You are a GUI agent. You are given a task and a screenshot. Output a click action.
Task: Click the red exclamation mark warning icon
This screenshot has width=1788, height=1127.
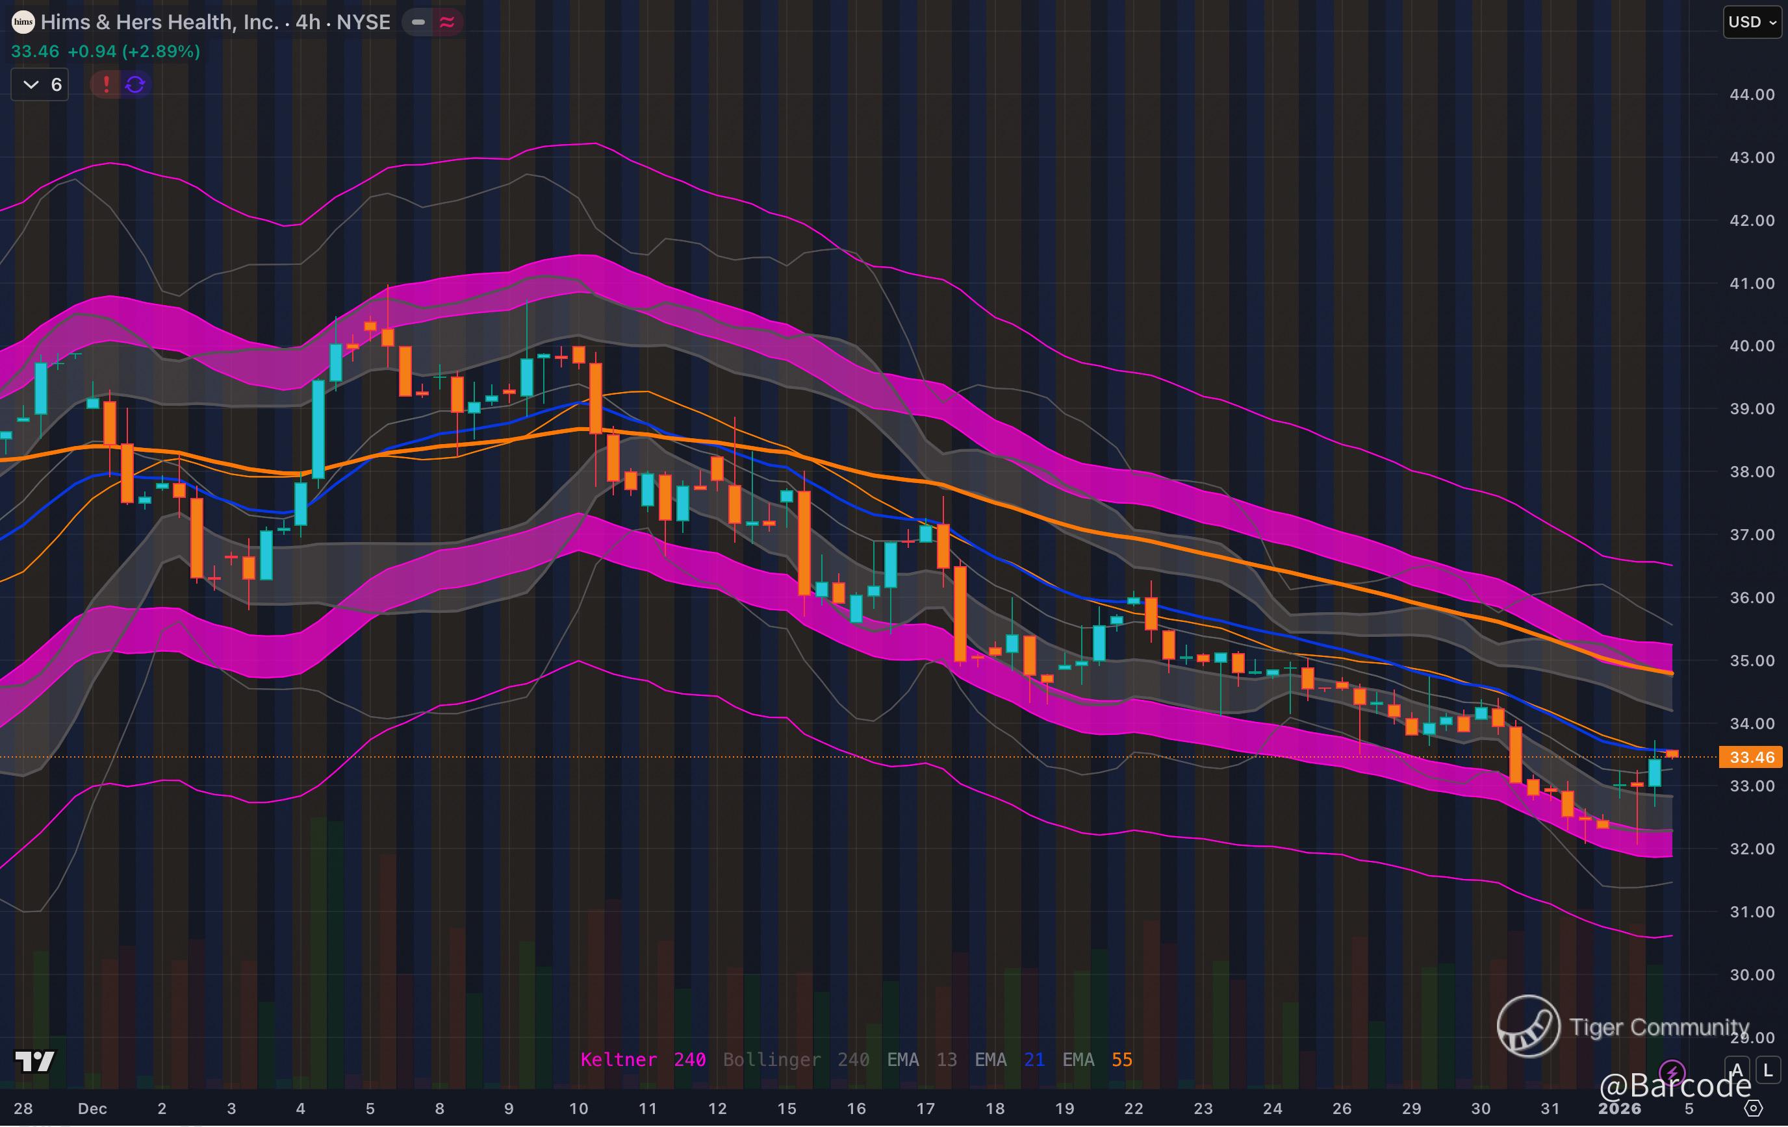106,84
